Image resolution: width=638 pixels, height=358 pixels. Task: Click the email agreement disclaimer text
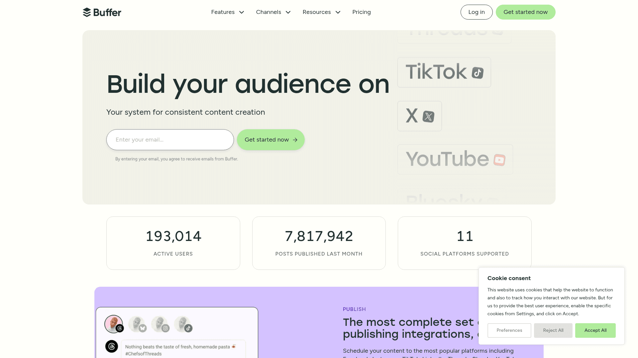click(x=176, y=159)
